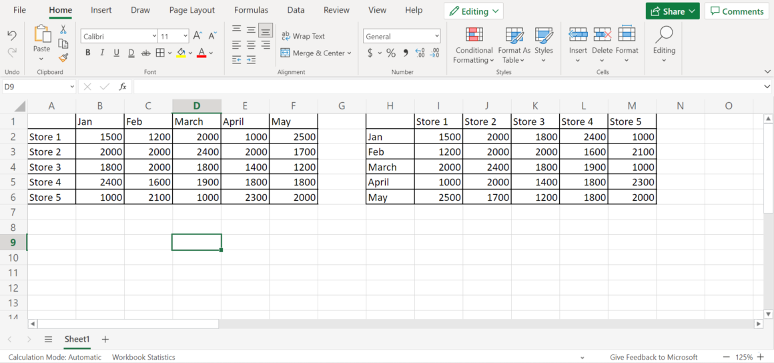Switch to the Formulas tab

252,10
